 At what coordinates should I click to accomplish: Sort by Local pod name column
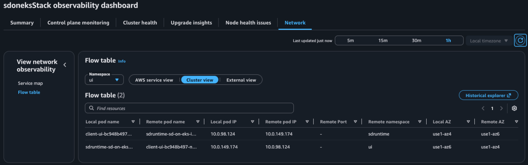point(133,122)
